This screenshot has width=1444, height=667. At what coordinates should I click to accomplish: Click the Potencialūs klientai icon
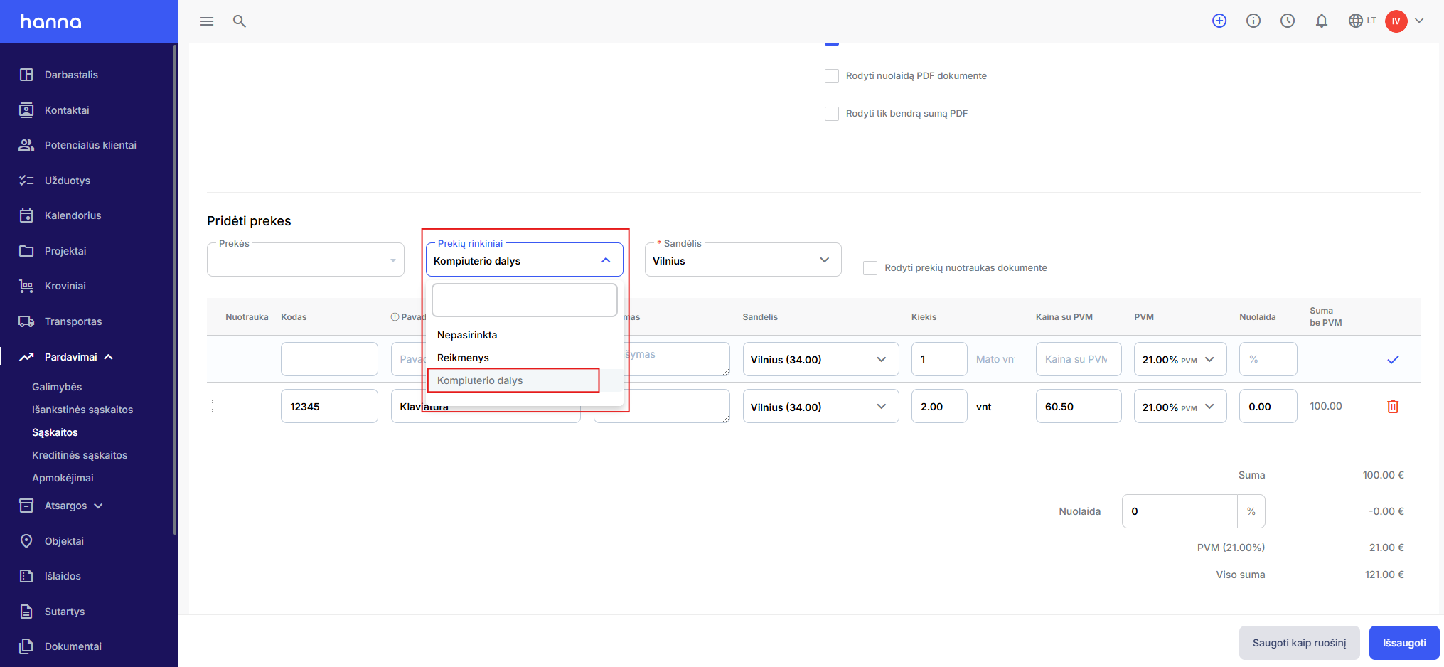pos(26,145)
